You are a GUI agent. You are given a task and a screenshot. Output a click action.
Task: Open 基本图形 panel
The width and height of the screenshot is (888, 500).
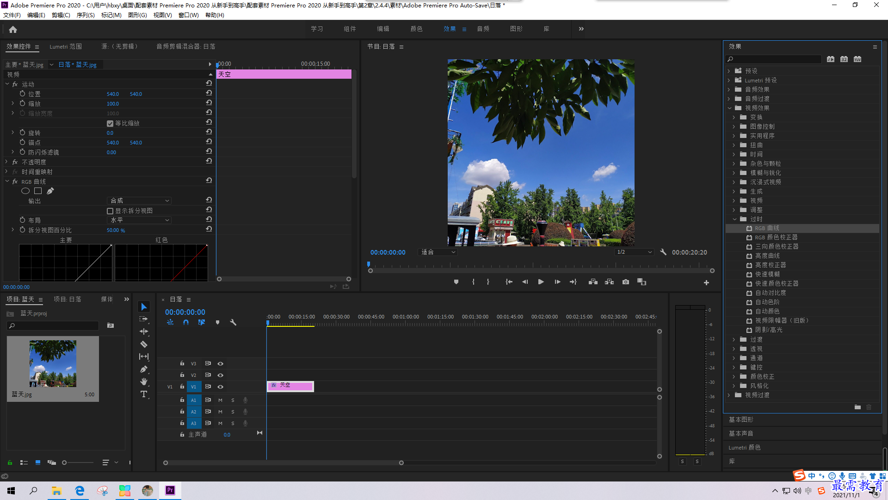click(741, 419)
